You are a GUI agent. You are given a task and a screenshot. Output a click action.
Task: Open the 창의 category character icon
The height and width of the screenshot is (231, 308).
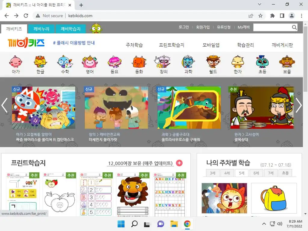(164, 62)
